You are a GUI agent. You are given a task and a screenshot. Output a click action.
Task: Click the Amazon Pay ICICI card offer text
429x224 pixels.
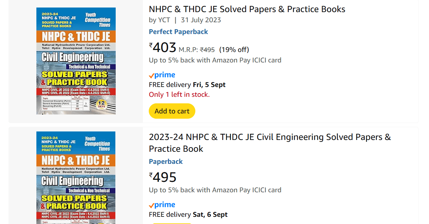coord(214,60)
